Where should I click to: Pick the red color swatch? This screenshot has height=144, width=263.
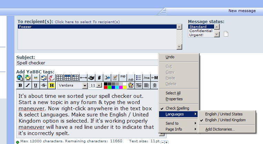tap(106, 87)
